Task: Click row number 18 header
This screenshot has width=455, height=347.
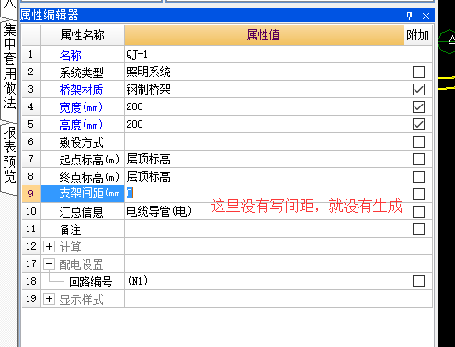Action: click(31, 282)
